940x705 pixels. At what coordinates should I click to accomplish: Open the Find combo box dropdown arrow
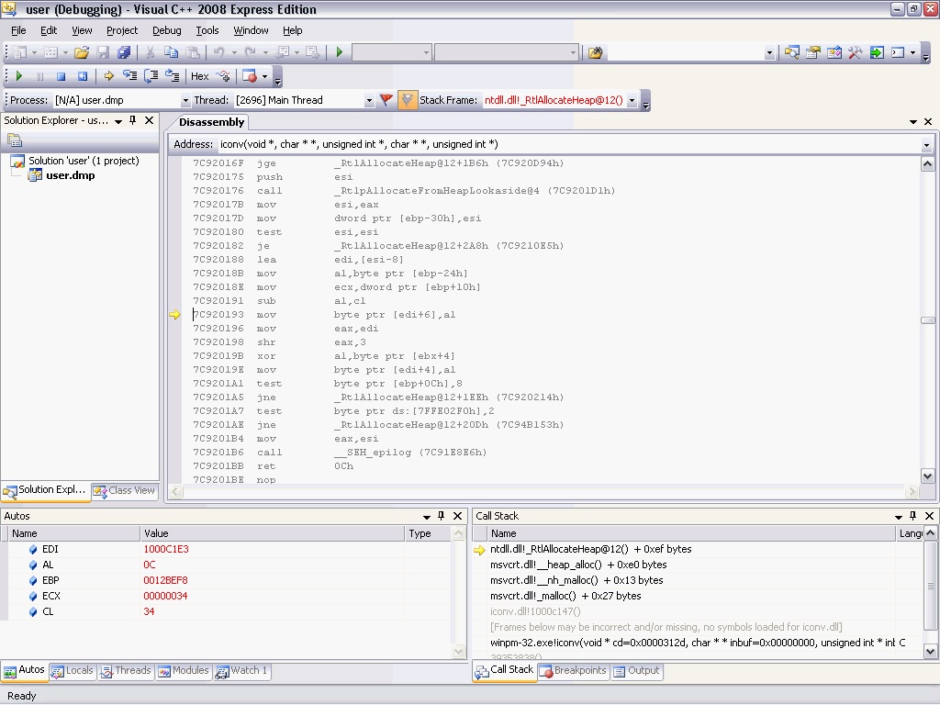point(769,53)
